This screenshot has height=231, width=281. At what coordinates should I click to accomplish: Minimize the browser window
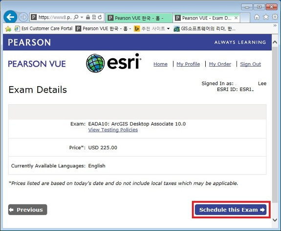tap(247, 7)
